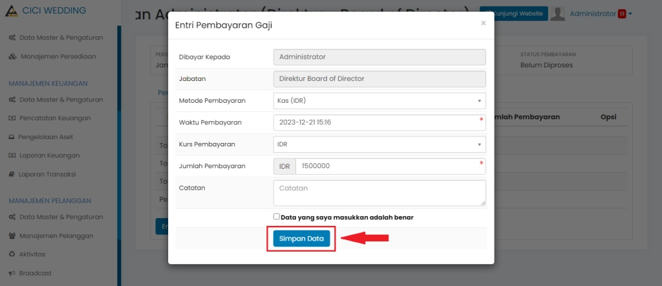The height and width of the screenshot is (286, 662).
Task: Click the CICI WEDDING logo icon
Action: 12,10
